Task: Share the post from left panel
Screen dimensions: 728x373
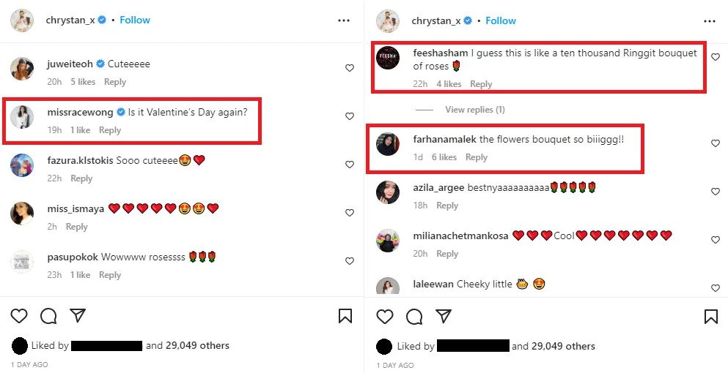Action: point(78,316)
